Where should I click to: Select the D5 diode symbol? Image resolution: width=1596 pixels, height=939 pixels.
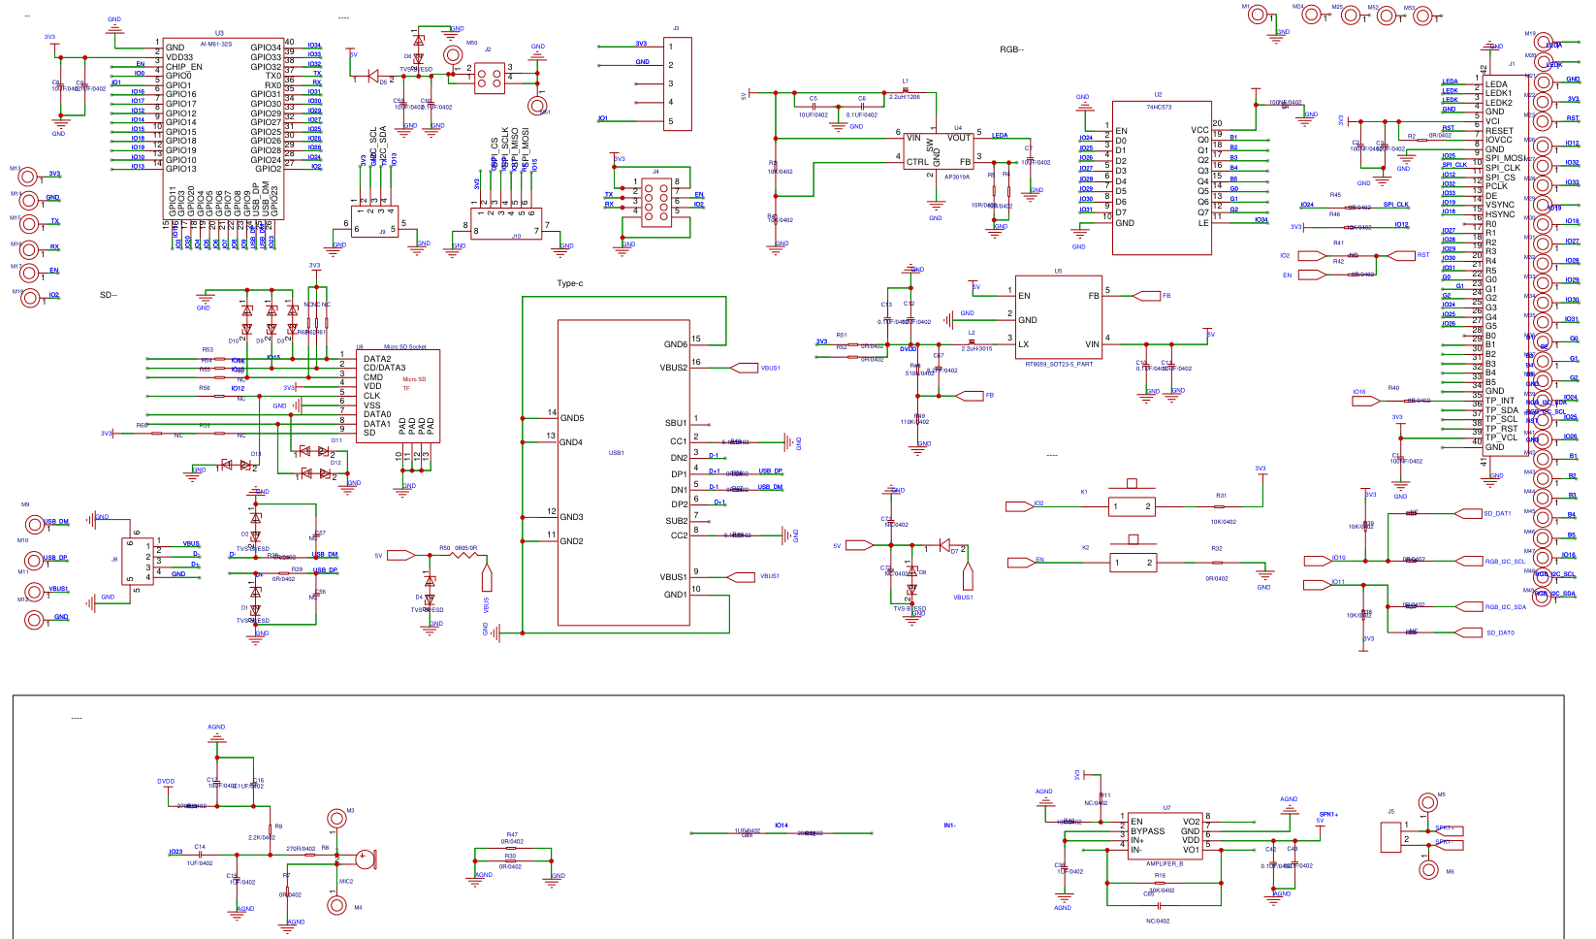tap(372, 76)
